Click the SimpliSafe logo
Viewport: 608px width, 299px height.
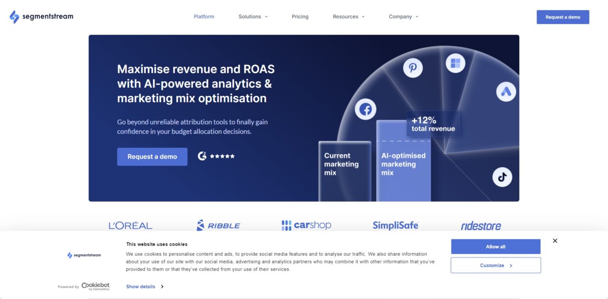(396, 225)
